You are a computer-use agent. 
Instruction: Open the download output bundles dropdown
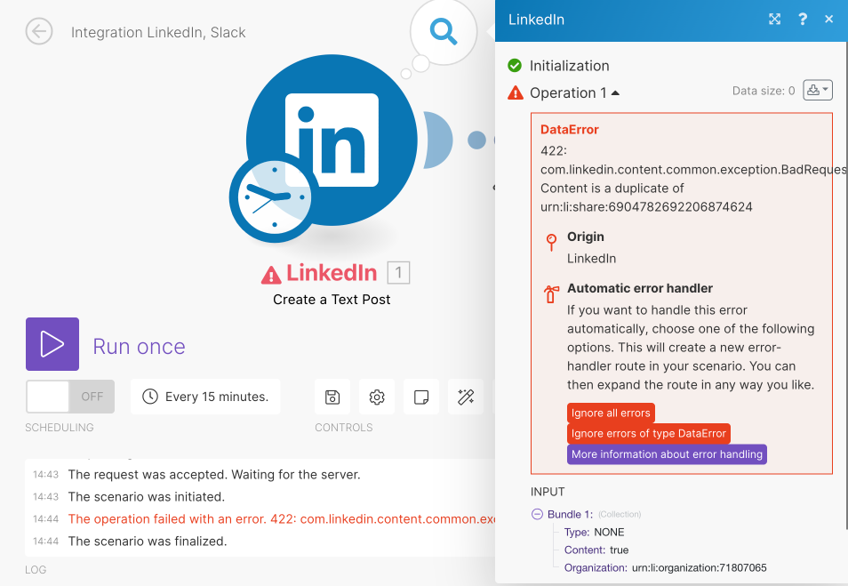point(818,91)
